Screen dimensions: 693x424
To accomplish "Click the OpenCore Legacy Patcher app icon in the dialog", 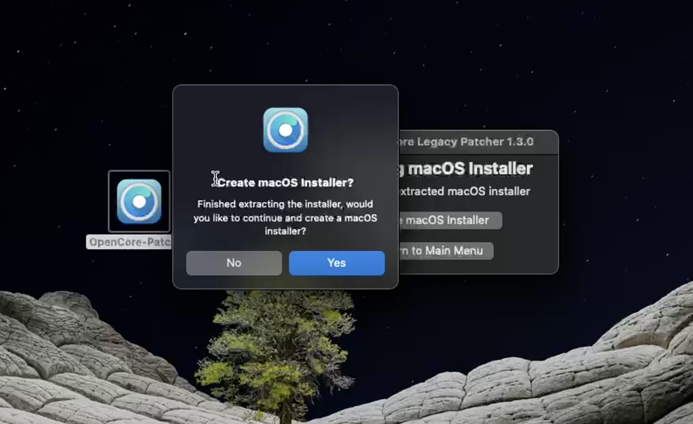I will point(286,129).
